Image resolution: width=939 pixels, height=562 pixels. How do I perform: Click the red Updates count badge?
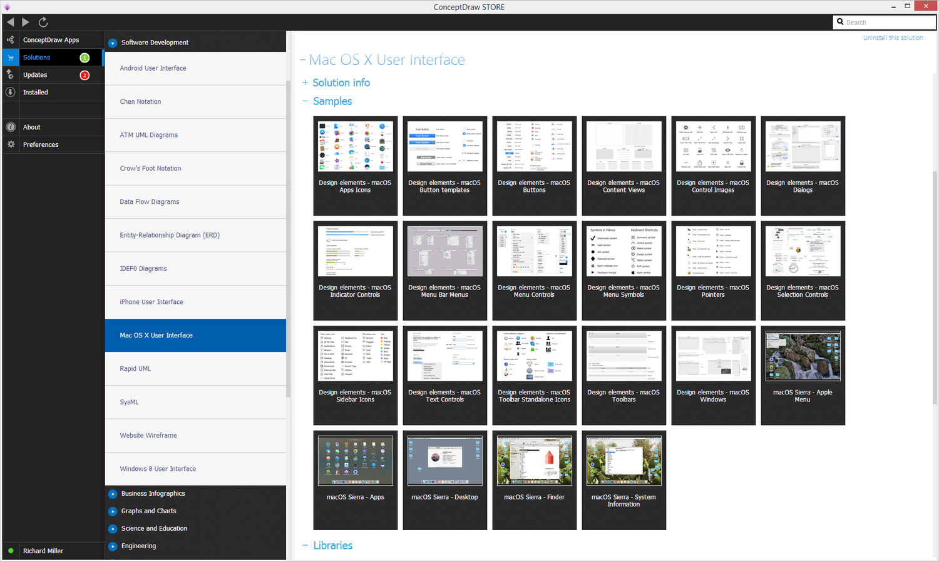click(x=85, y=75)
